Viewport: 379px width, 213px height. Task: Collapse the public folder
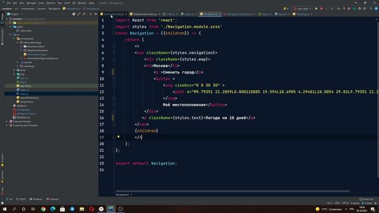11,27
